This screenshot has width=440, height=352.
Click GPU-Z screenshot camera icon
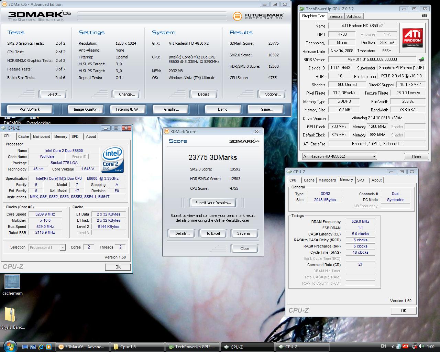[x=425, y=15]
